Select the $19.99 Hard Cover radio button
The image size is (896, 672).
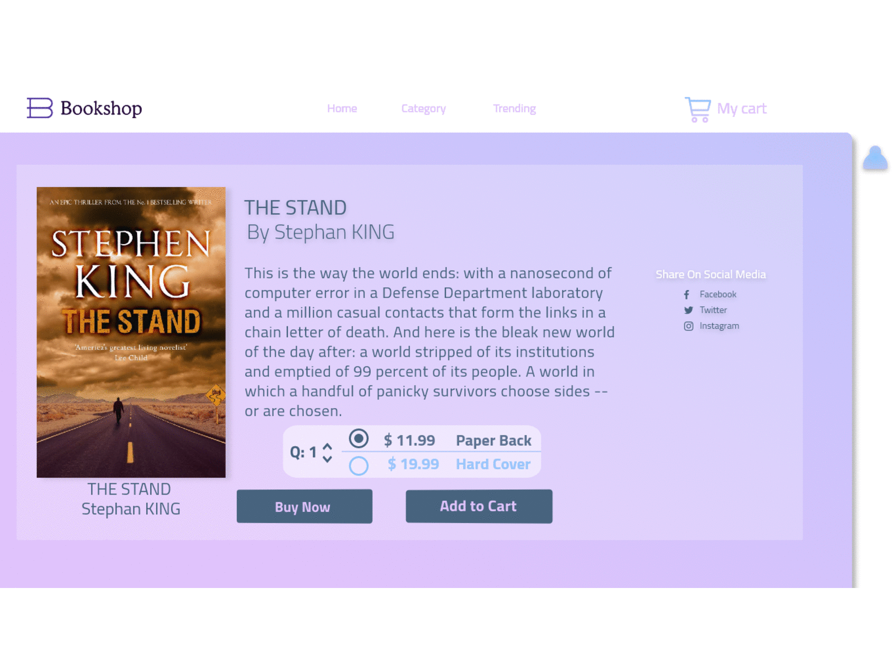358,465
